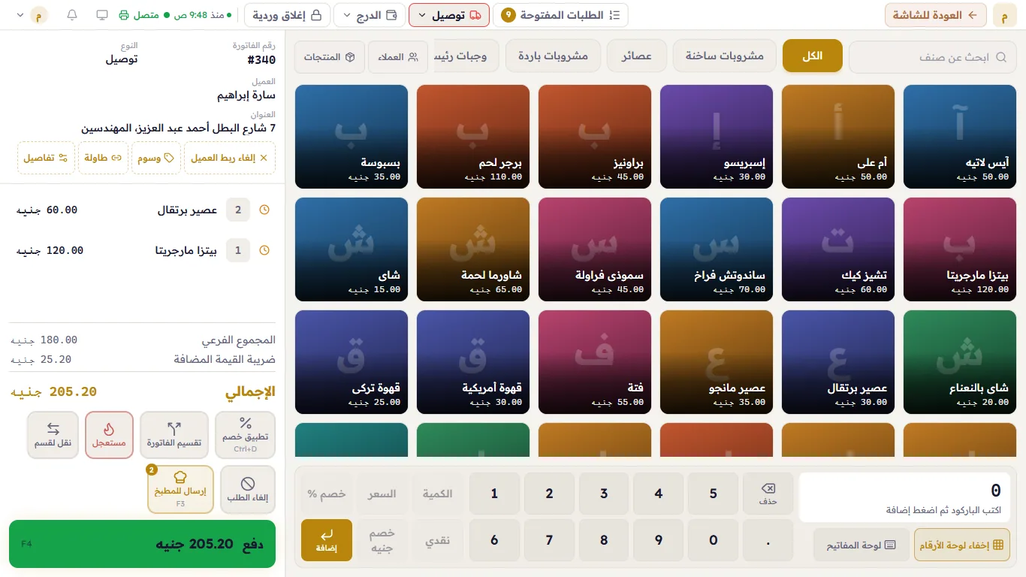This screenshot has height=577, width=1026.
Task: Select the 'الكل' category tab
Action: tap(813, 56)
